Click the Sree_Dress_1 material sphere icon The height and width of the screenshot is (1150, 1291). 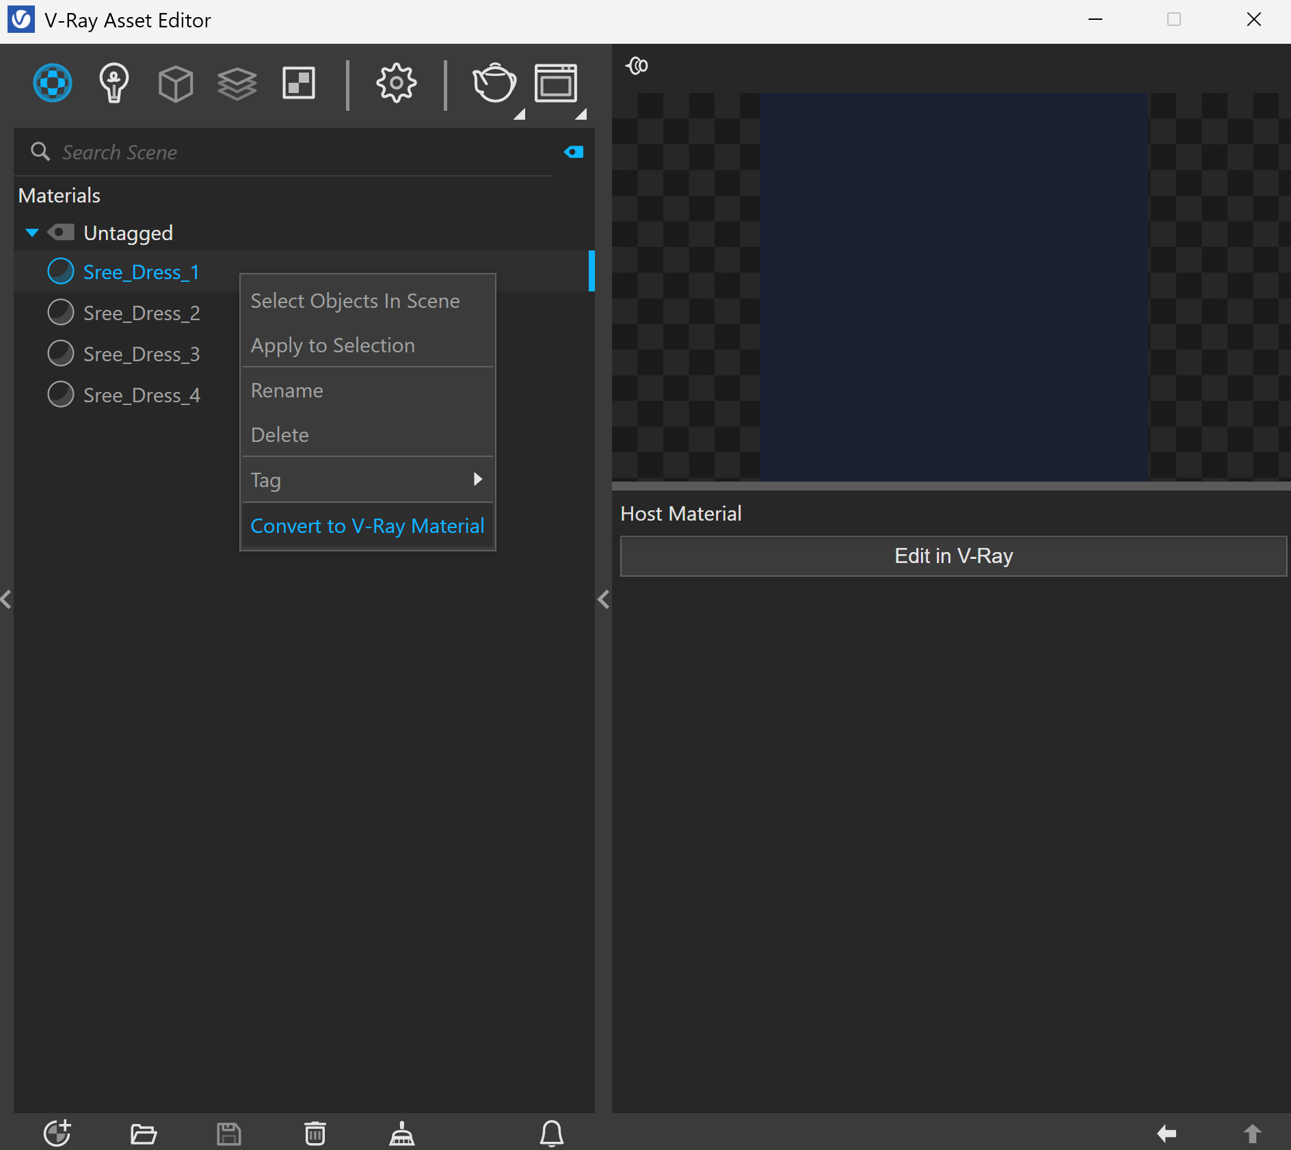pos(61,271)
